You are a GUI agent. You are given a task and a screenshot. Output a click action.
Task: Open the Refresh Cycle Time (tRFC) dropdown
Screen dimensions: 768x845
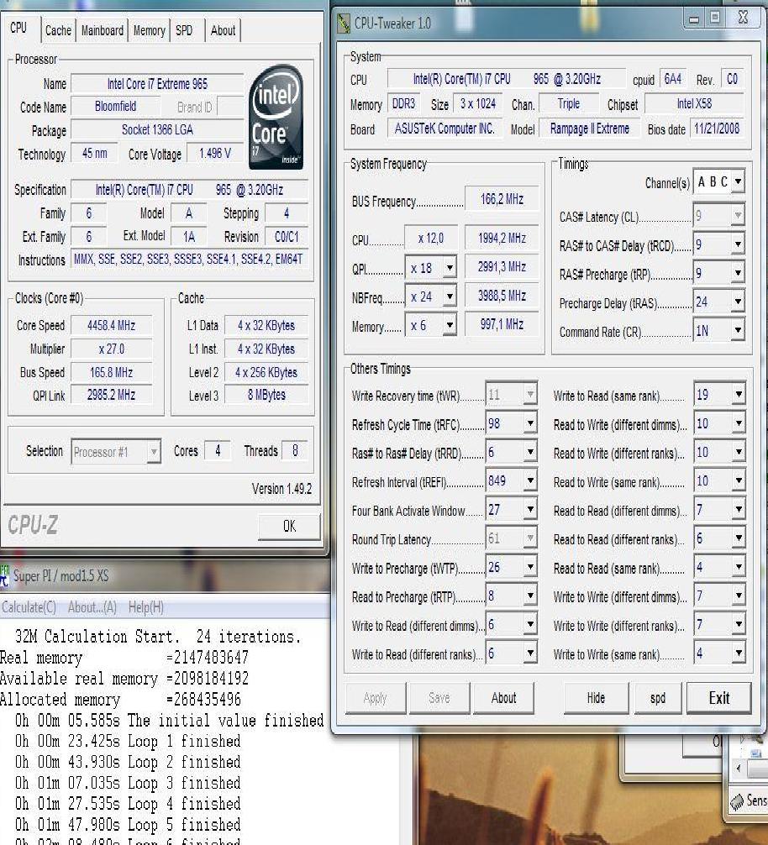[530, 424]
